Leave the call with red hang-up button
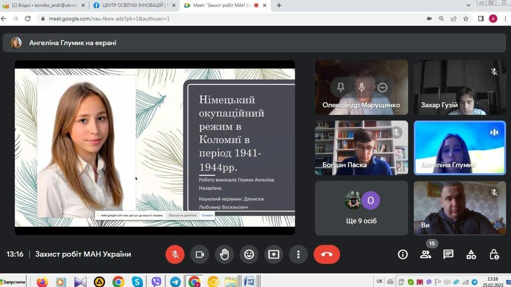Viewport: 511px width, 287px height. 327,255
